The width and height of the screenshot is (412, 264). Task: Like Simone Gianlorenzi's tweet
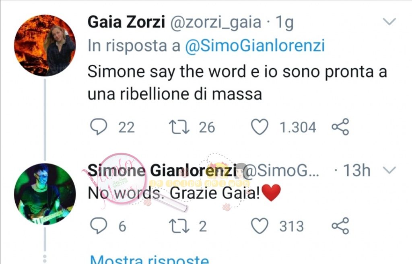coord(260,226)
